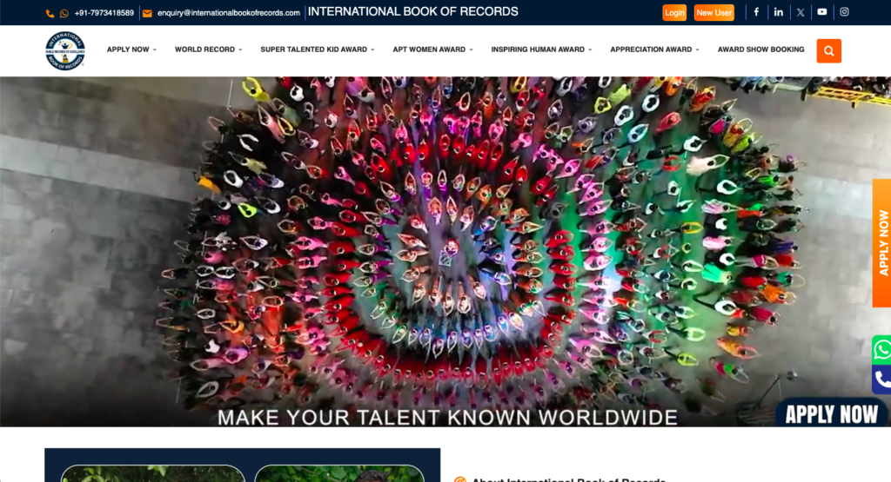Expand the APPLY NOW menu chevron
The width and height of the screenshot is (891, 482).
click(x=155, y=50)
